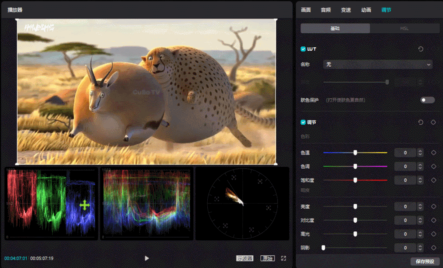This screenshot has height=268, width=443.
Task: Add keyframe diamond for 阴影
Action: pos(434,247)
